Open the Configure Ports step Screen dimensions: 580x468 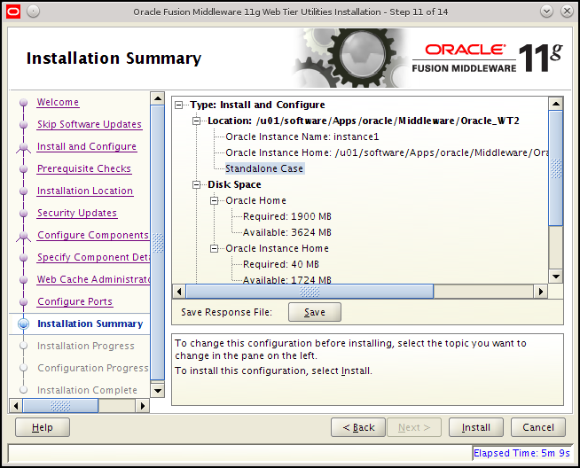pos(74,301)
